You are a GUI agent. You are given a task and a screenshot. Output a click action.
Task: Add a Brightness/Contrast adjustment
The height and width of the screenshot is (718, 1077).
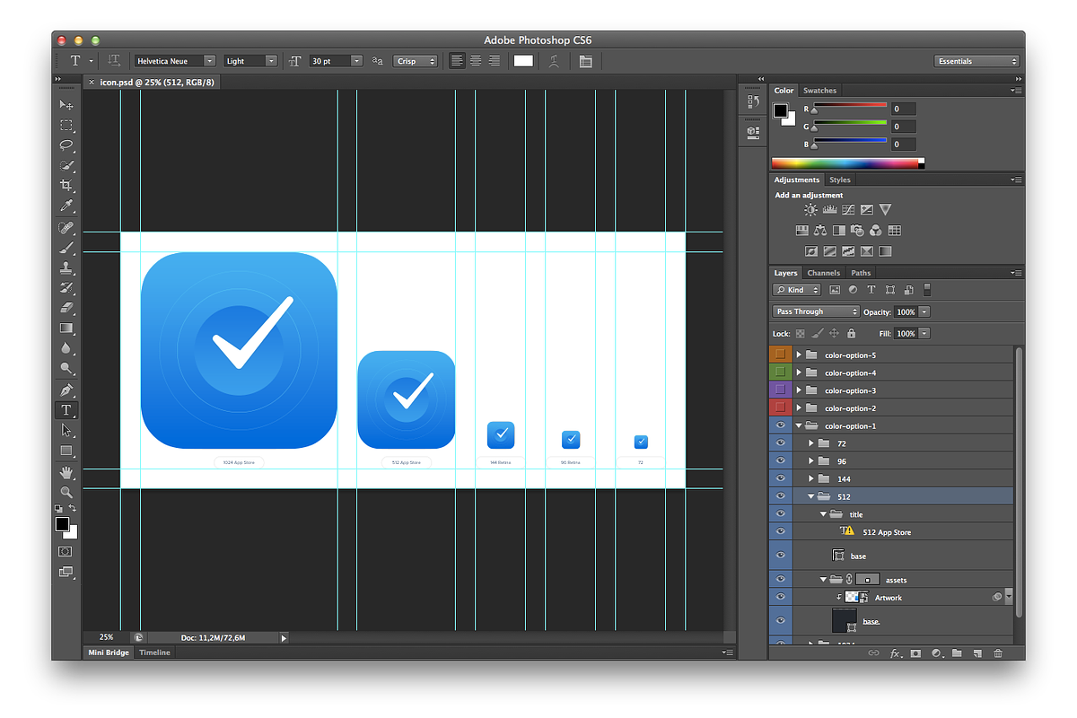click(811, 209)
